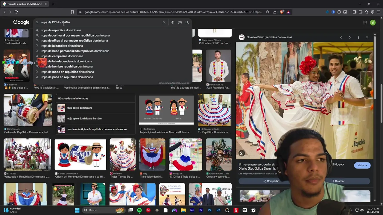
Task: Click the share page icon in address bar
Action: [x=274, y=12]
